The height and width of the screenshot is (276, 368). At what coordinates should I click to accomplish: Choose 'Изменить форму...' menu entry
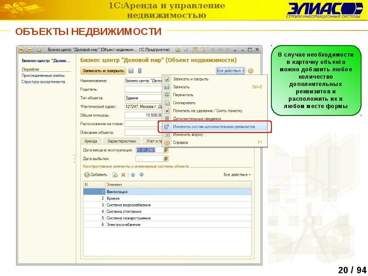pos(215,135)
